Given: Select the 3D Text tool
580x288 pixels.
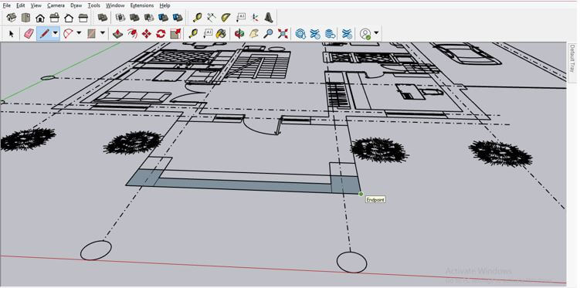Looking at the screenshot, I should pyautogui.click(x=269, y=18).
